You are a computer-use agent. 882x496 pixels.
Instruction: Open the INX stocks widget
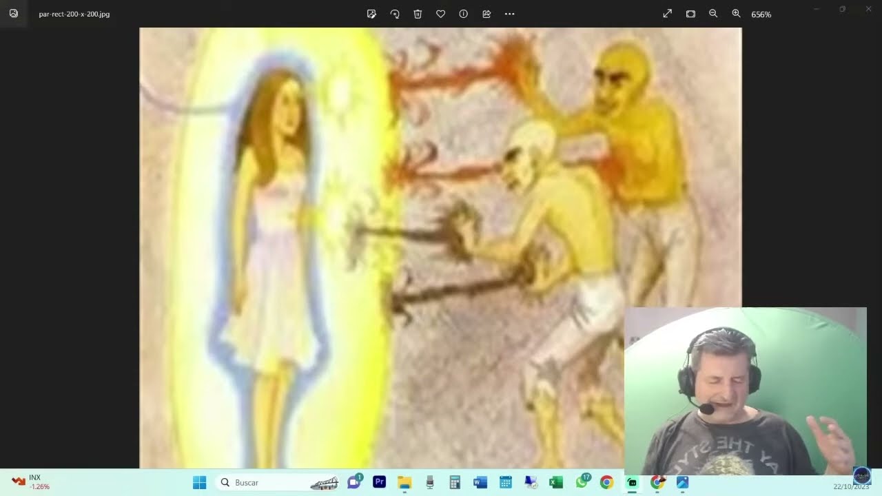30,482
